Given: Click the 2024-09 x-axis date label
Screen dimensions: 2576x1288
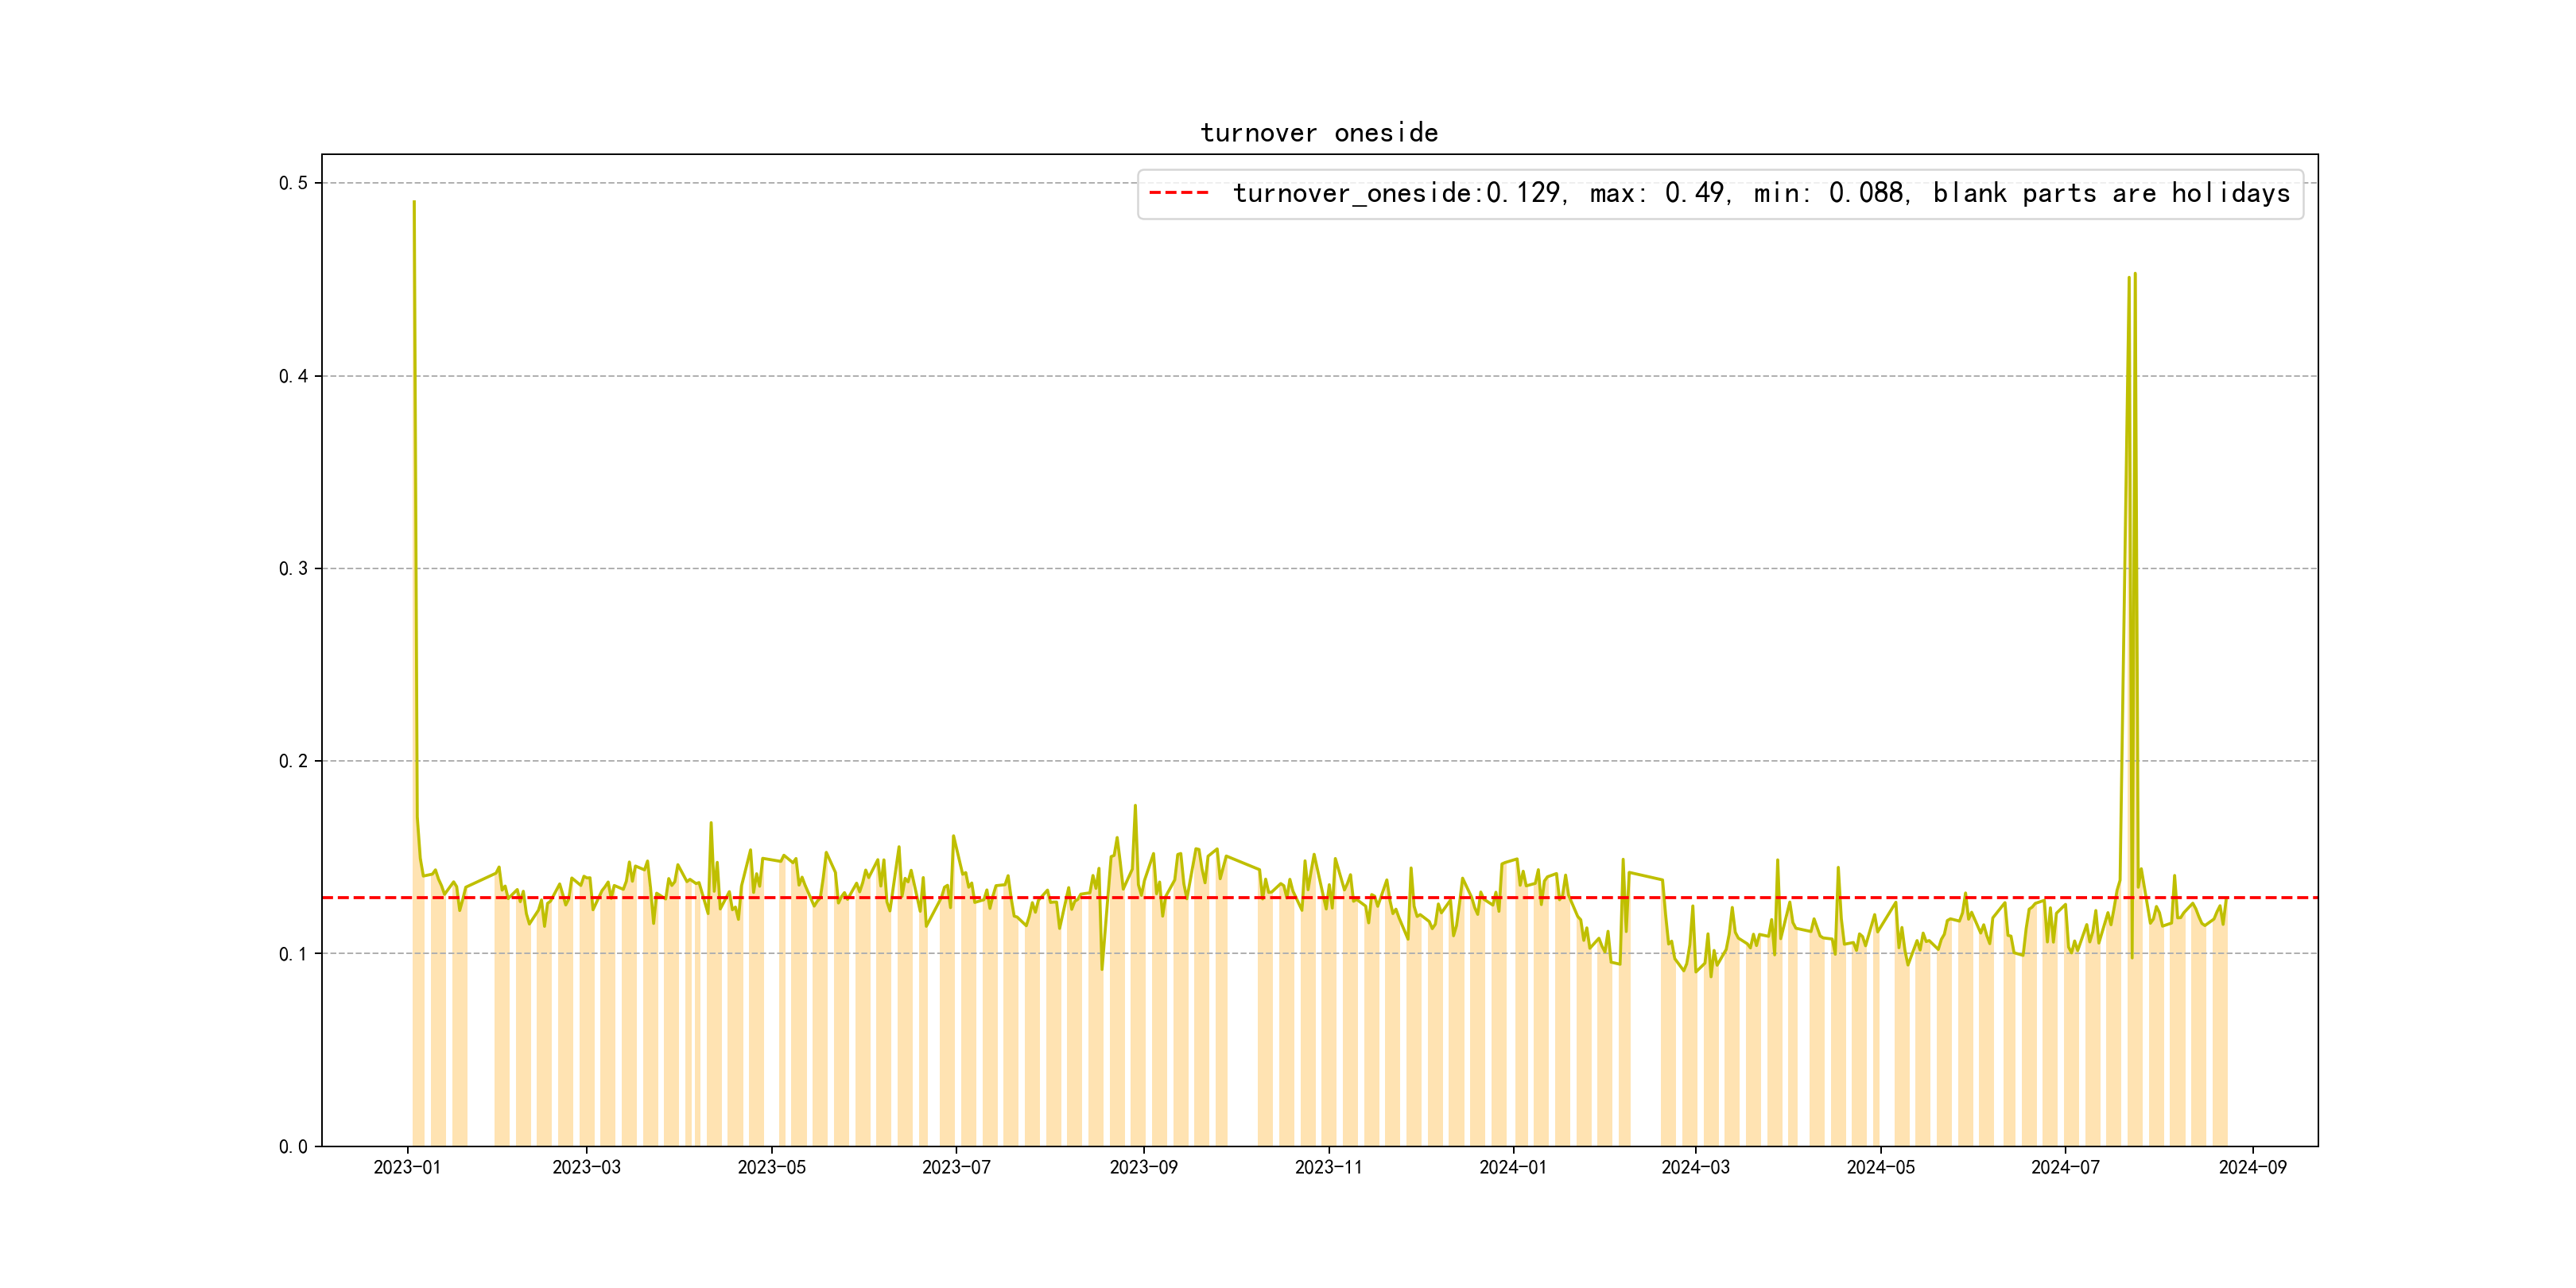Looking at the screenshot, I should point(2252,1167).
